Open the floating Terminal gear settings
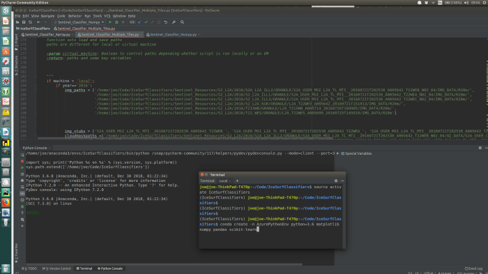Screen dimensions: 488x274 click(336, 181)
